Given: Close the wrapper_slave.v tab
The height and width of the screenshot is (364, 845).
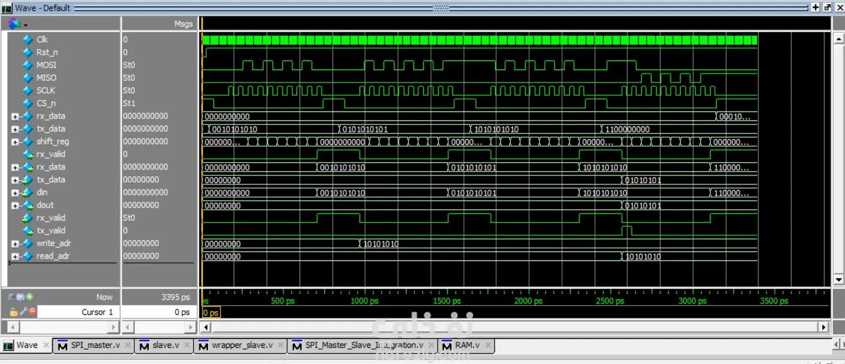Looking at the screenshot, I should 280,345.
